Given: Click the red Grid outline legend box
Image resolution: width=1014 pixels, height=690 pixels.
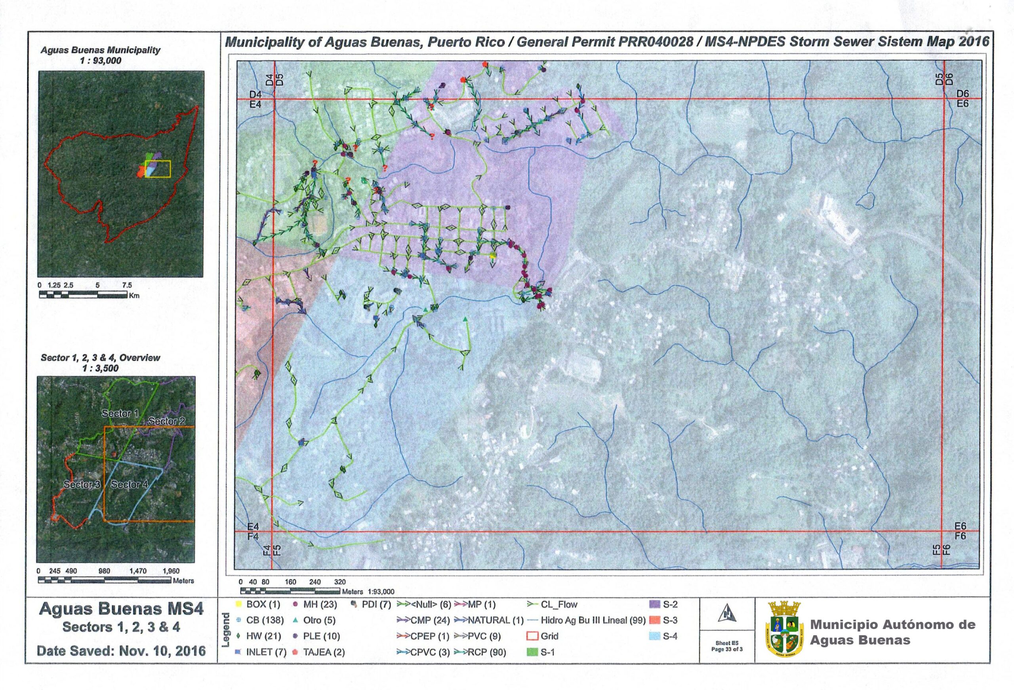Looking at the screenshot, I should (532, 636).
